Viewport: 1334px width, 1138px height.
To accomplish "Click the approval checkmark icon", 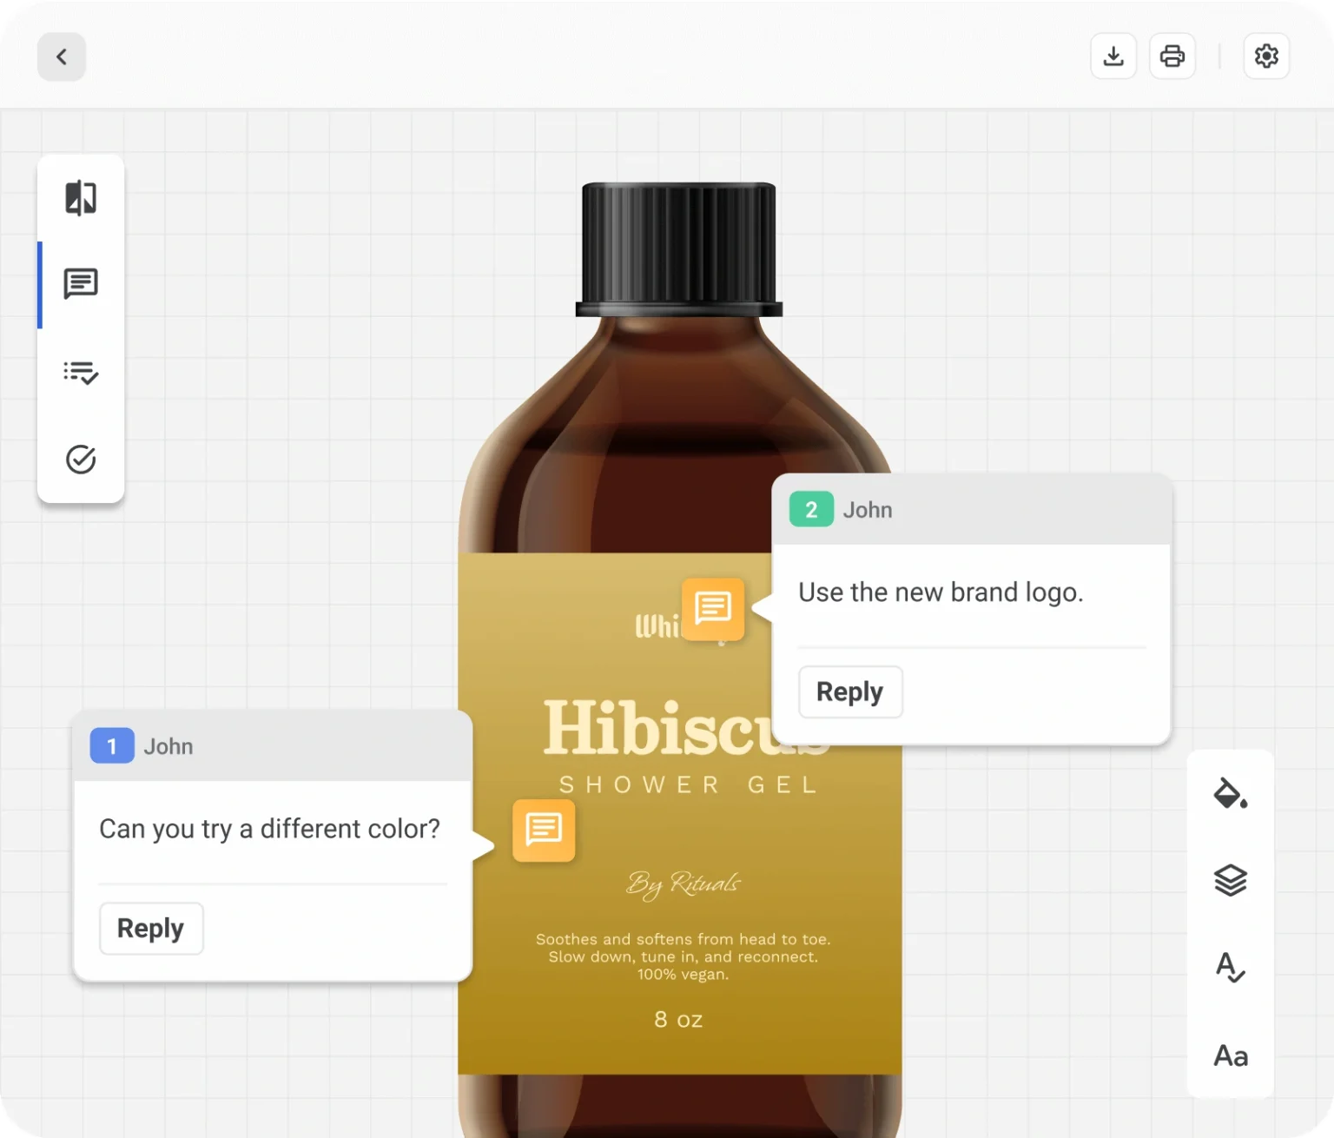I will (81, 460).
